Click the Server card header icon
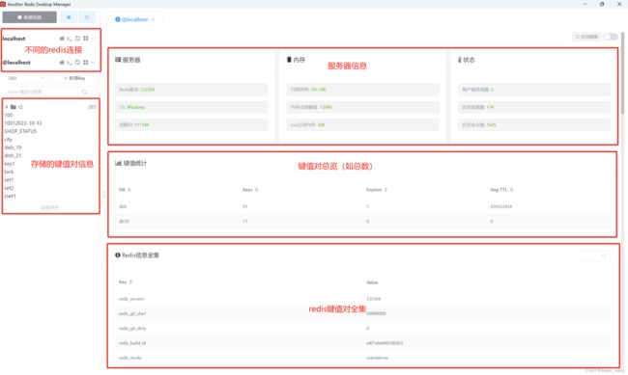This screenshot has height=375, width=628. tap(118, 60)
